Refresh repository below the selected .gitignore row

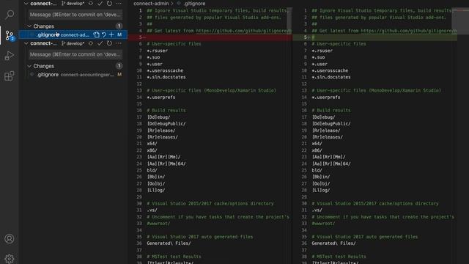(109, 43)
